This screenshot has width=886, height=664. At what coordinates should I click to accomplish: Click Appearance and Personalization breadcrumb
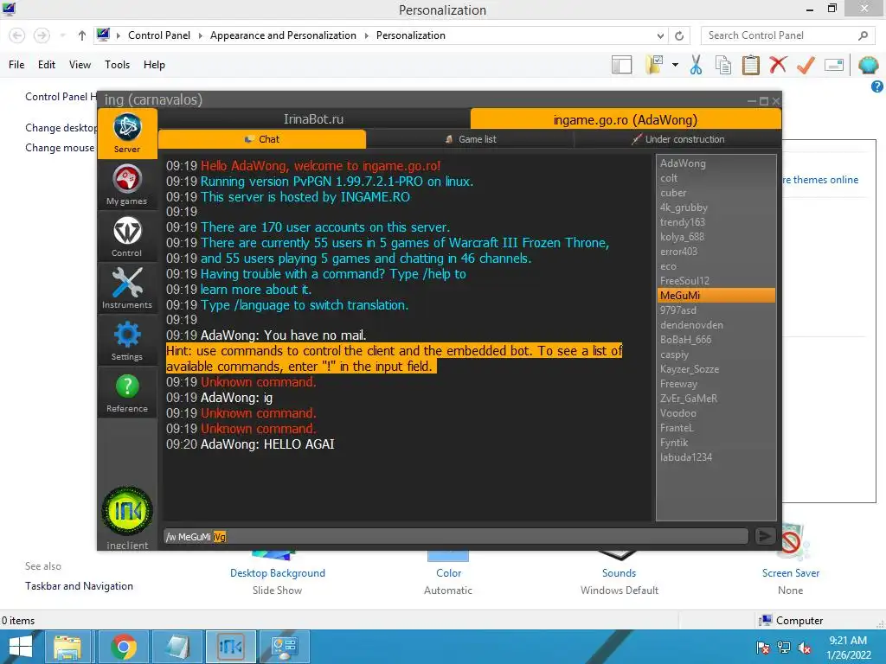coord(283,35)
